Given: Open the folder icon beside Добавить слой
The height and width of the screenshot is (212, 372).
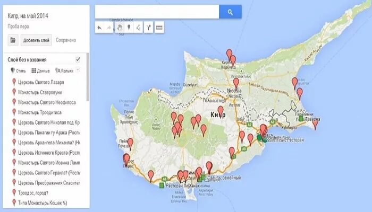Looking at the screenshot, I should click(13, 40).
